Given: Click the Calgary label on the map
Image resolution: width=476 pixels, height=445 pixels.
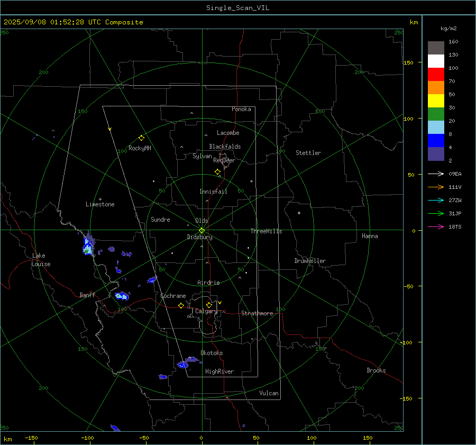Looking at the screenshot, I should pos(206,311).
